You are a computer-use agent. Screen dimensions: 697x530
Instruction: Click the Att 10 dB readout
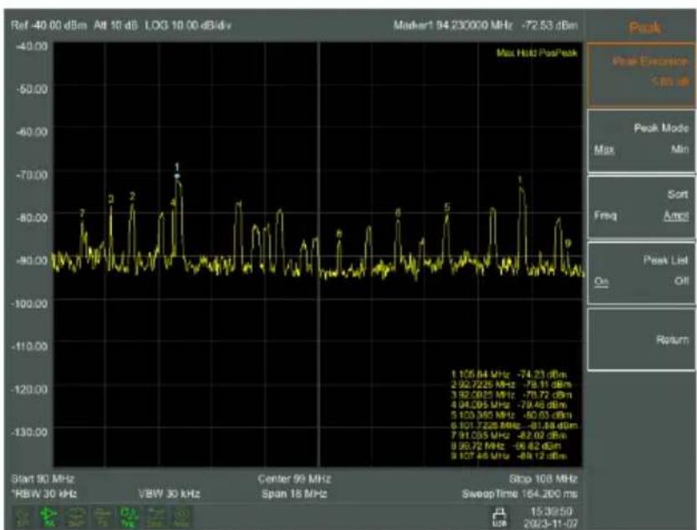(115, 25)
